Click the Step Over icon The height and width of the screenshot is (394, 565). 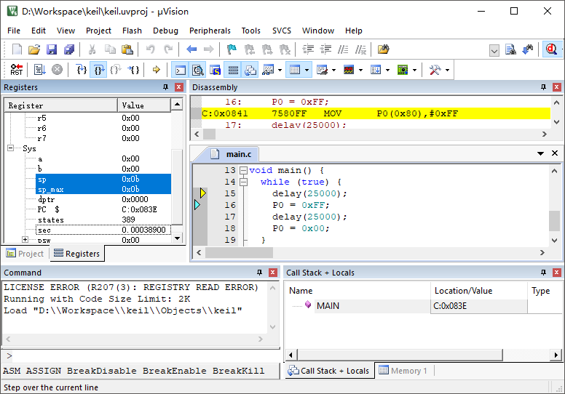point(99,70)
